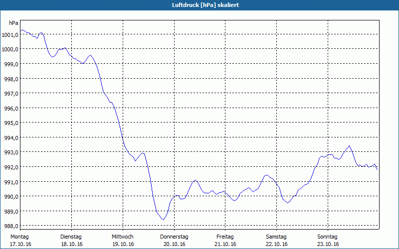
Task: Click the 17.10.16 date label
Action: 20,244
